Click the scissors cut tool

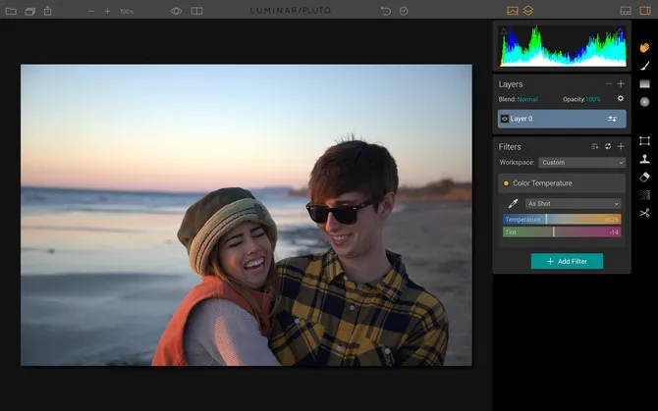(644, 213)
